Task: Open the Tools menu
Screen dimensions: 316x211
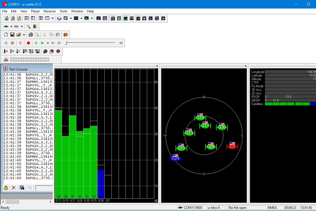Action: pyautogui.click(x=63, y=11)
